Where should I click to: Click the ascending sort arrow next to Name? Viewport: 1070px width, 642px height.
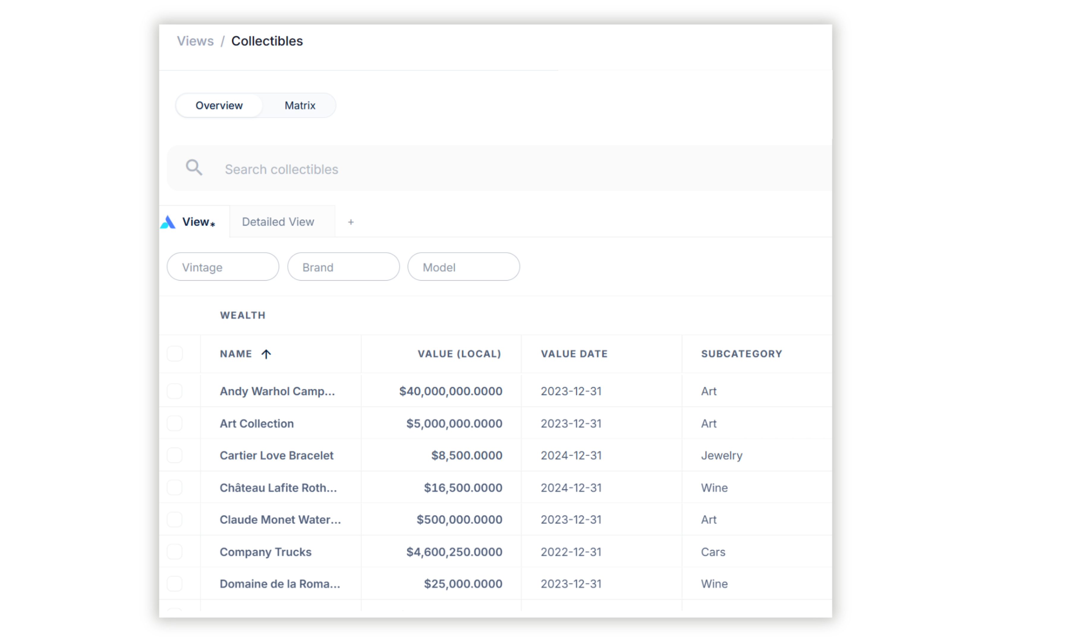tap(266, 354)
